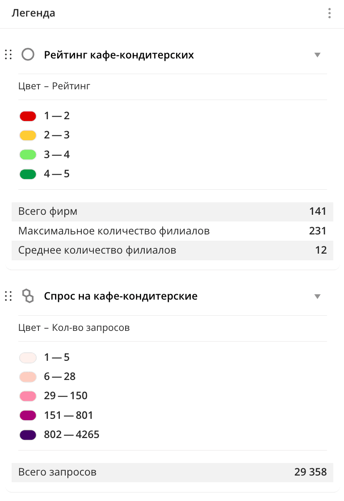Grab the drag handle next to Спрос на кафе-кондитерские
Viewport: 344px width, 501px height.
point(8,296)
